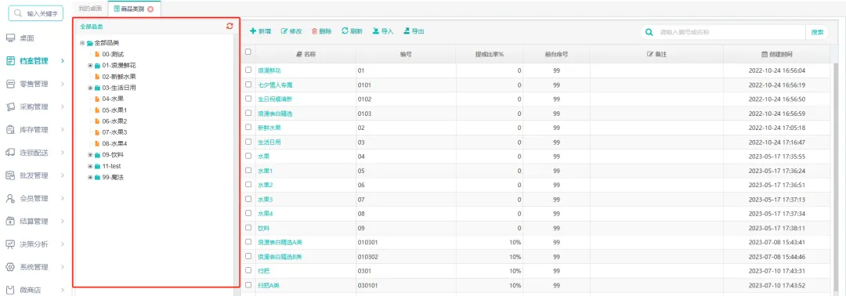
Task: Open the 水果1 category link
Action: point(265,171)
